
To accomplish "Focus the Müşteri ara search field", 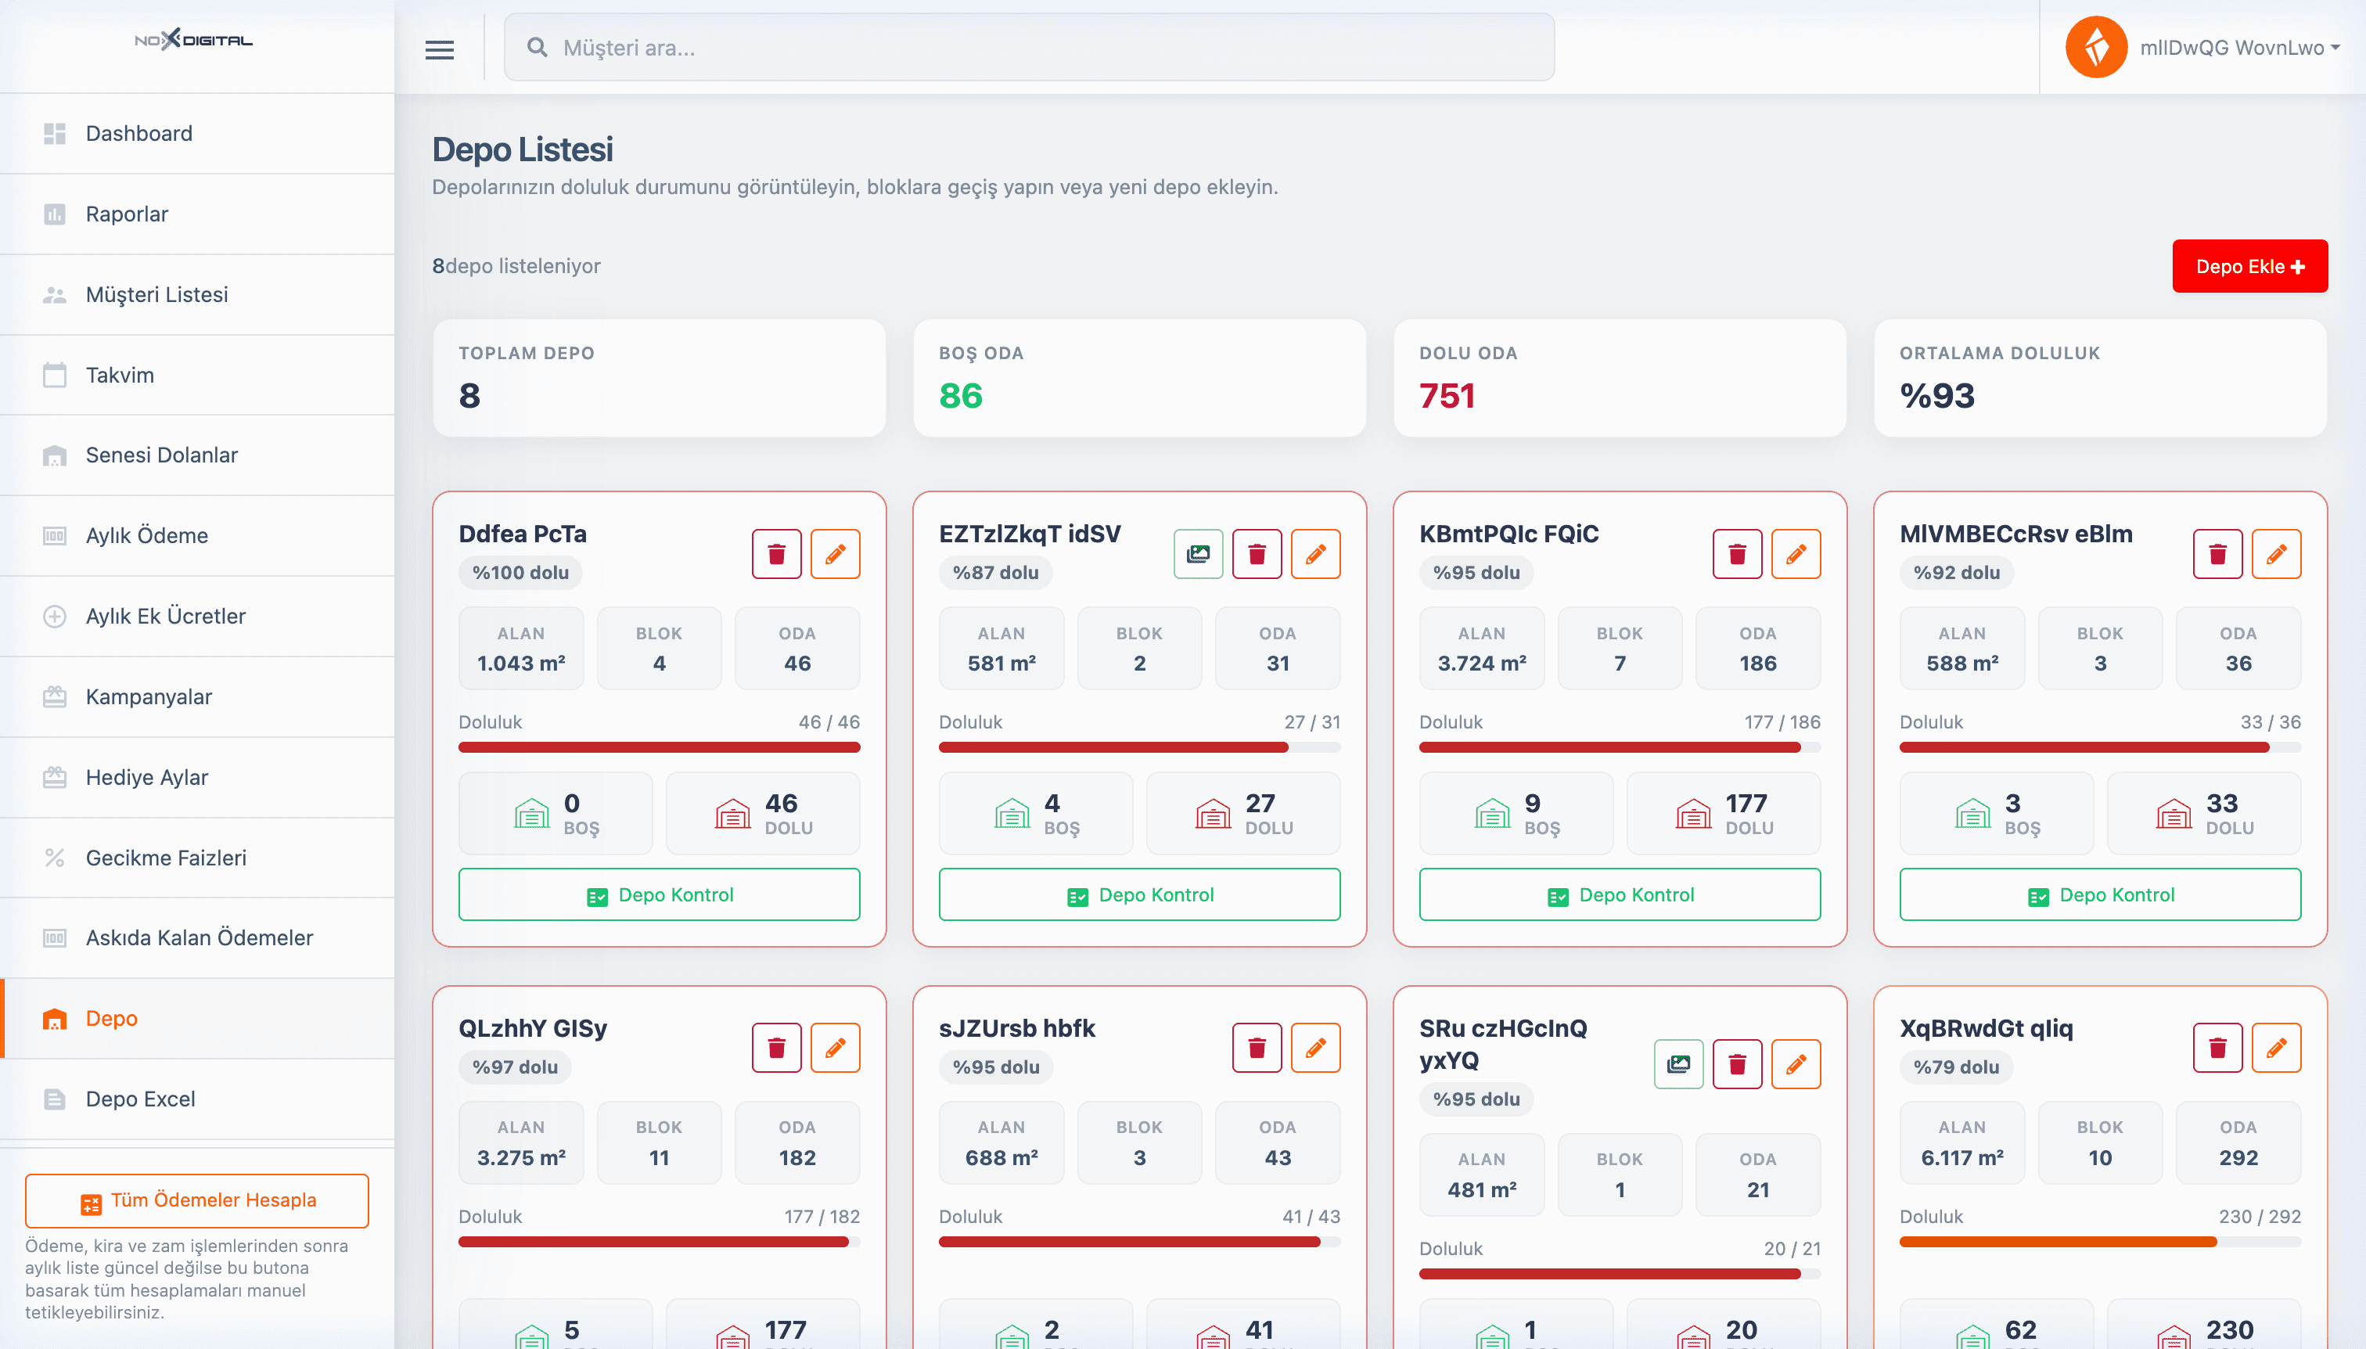I will 1029,47.
